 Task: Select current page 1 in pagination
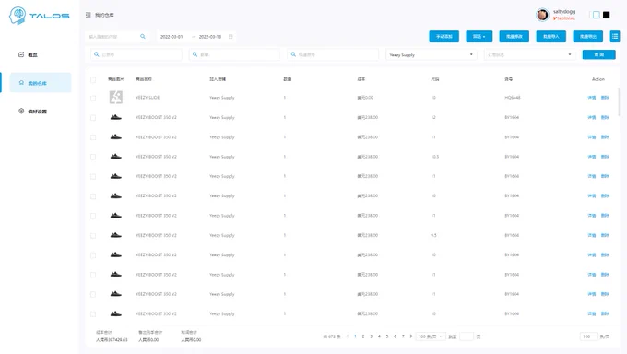[x=355, y=336]
